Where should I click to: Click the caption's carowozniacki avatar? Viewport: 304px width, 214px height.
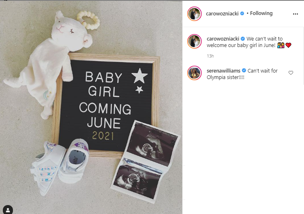tap(194, 41)
